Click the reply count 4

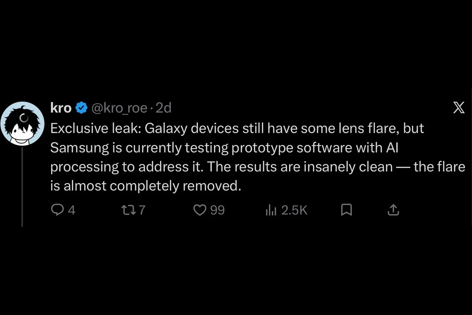pos(71,210)
